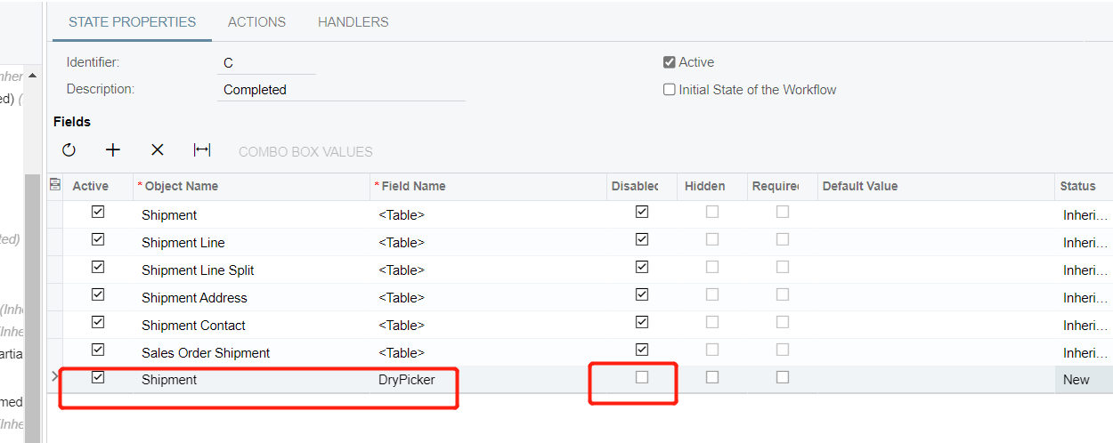Select the STATE PROPERTIES tab
The image size is (1113, 443).
click(x=132, y=22)
